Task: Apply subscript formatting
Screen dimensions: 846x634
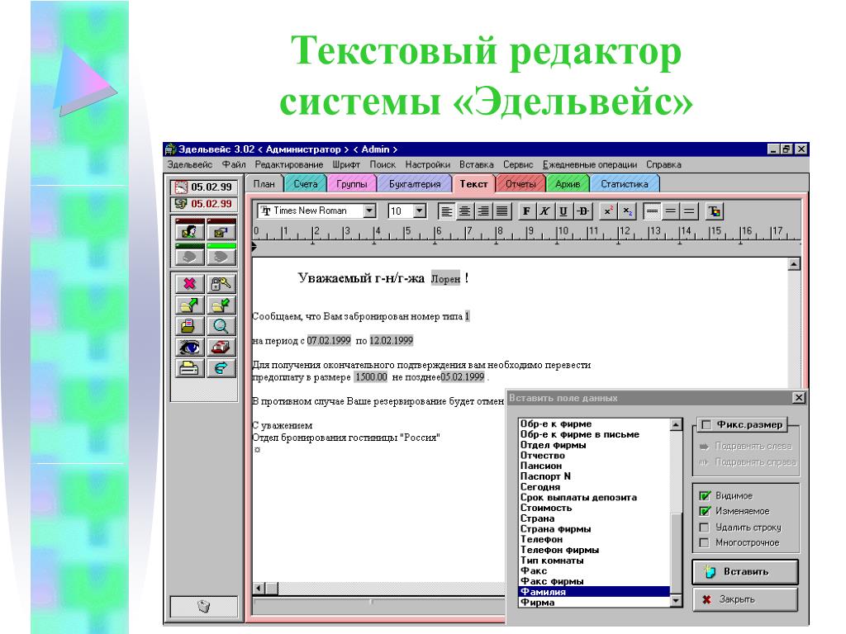Action: coord(627,211)
